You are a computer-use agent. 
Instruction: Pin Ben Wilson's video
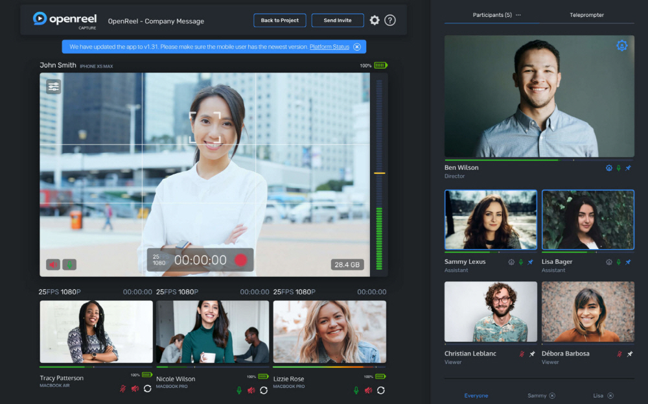628,168
